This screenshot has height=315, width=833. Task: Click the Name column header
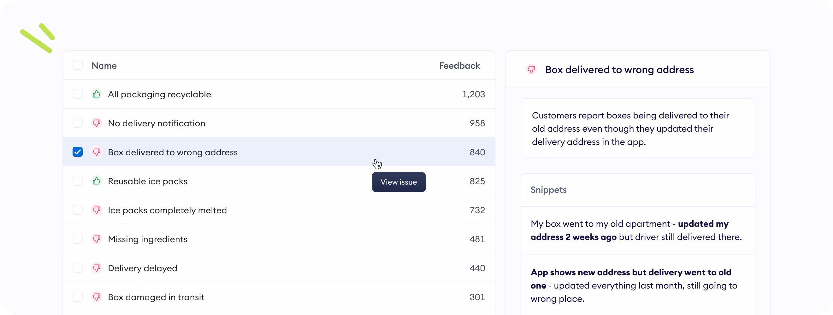click(x=104, y=66)
